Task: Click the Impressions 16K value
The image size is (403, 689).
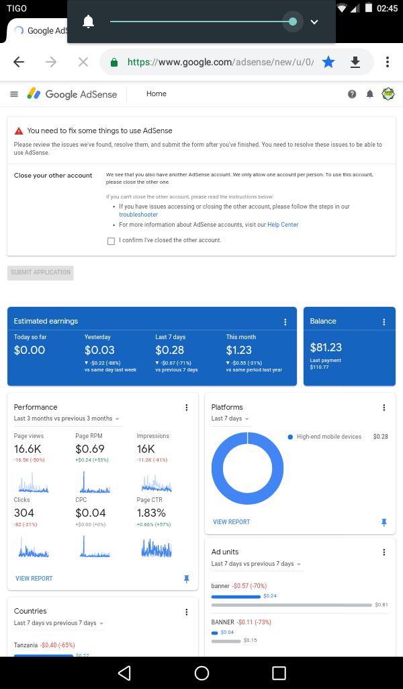Action: [x=146, y=449]
